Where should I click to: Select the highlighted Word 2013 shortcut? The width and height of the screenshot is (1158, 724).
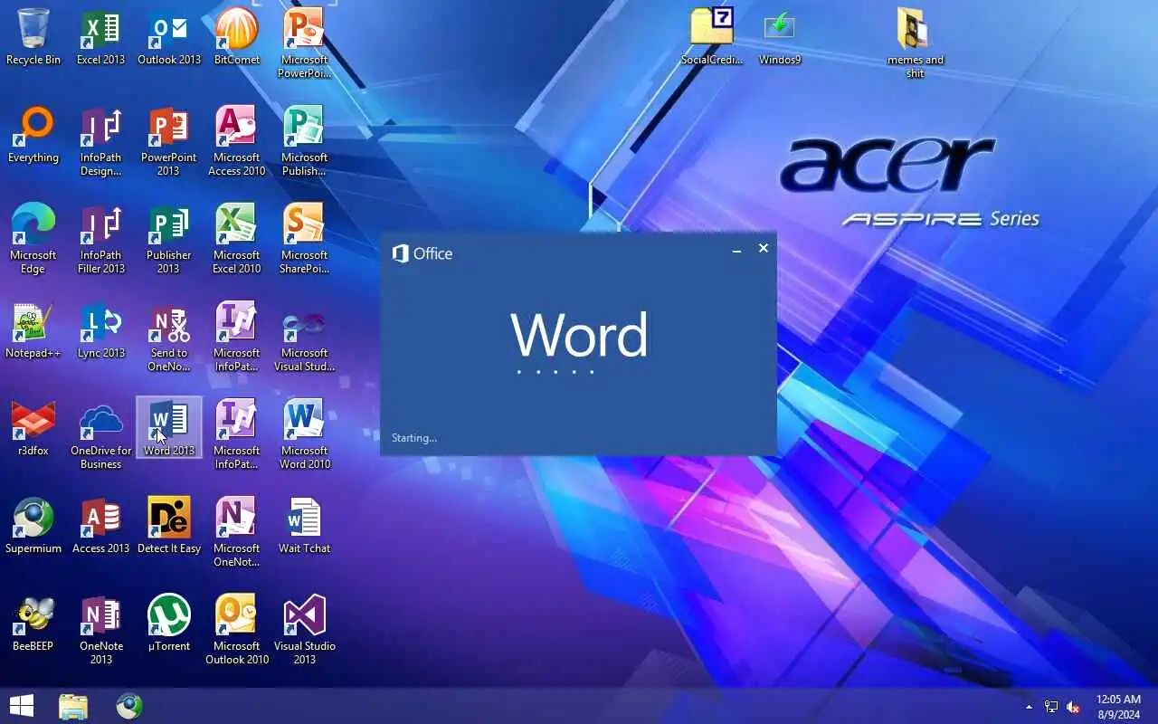[169, 427]
